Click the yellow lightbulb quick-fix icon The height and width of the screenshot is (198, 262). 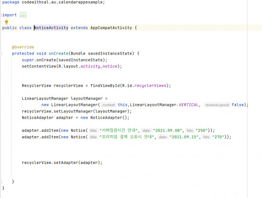tap(7, 22)
